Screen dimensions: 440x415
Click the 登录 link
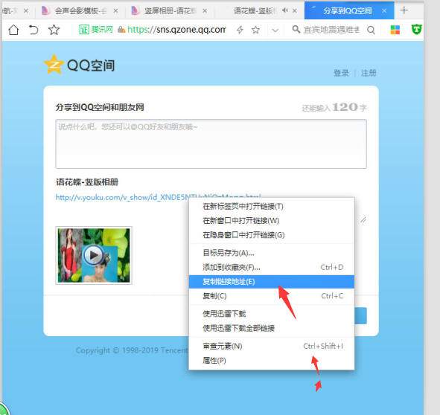[341, 73]
